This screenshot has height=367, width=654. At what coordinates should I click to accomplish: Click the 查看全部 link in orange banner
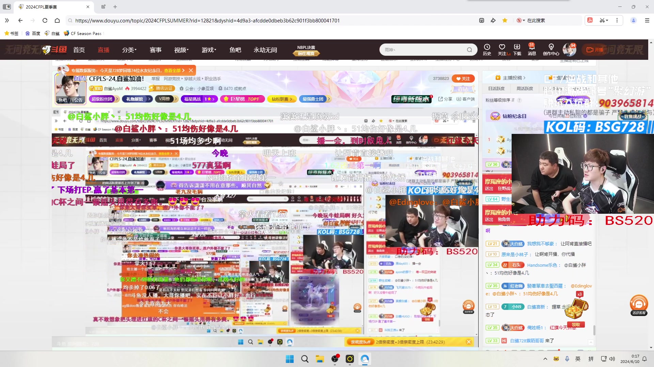click(x=172, y=70)
